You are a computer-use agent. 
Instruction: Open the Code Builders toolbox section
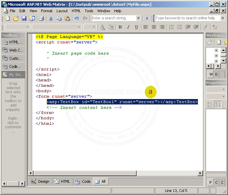tap(14, 66)
